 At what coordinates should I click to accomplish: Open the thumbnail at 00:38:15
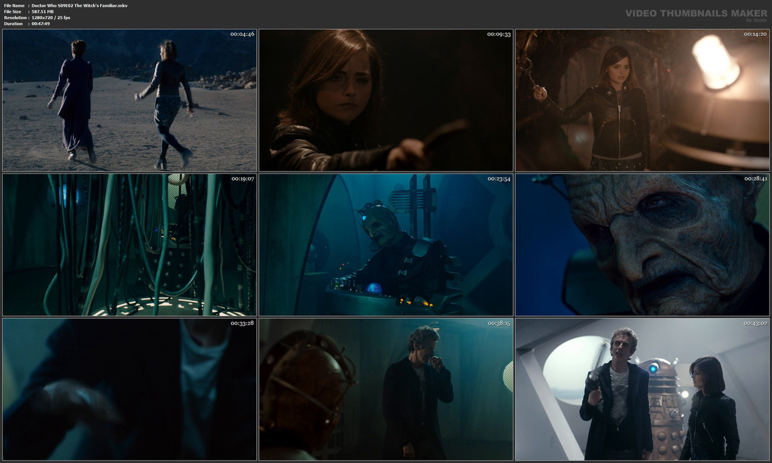tap(386, 390)
